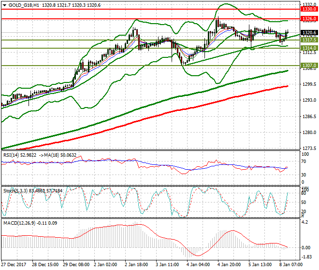Click the GOLD_G18,H1 chart title text
The height and width of the screenshot is (270, 319).
24,5
